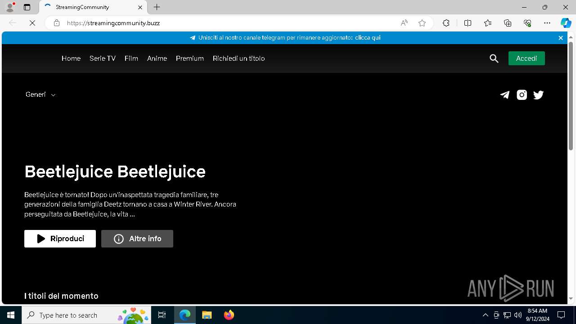Click the Telegram paper-plane icon in banner
The height and width of the screenshot is (324, 576).
[193, 38]
